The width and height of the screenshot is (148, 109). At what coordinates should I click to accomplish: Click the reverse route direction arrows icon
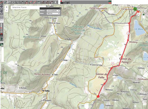[x=39, y=2]
